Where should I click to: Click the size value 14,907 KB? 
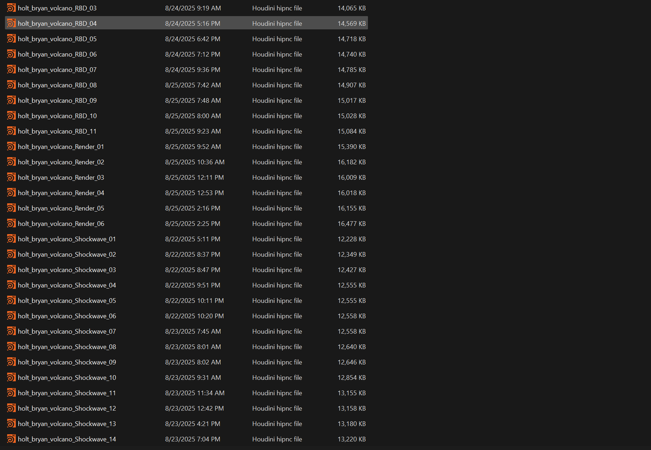coord(352,85)
